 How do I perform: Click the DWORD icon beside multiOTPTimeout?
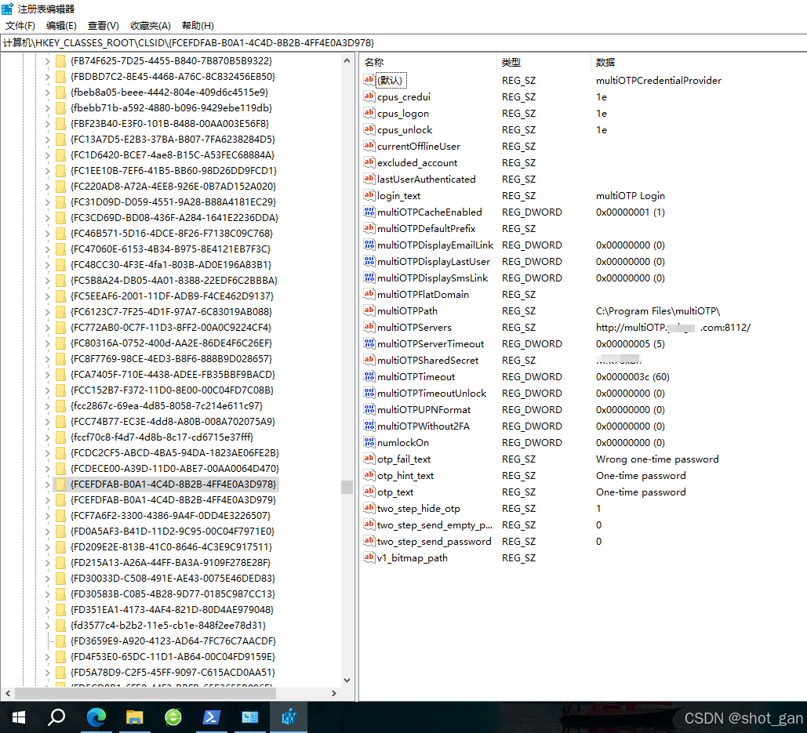tap(369, 376)
